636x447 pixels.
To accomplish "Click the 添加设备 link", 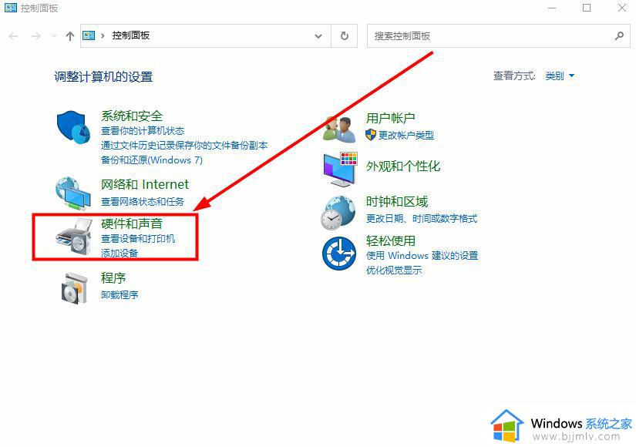I will pos(119,253).
